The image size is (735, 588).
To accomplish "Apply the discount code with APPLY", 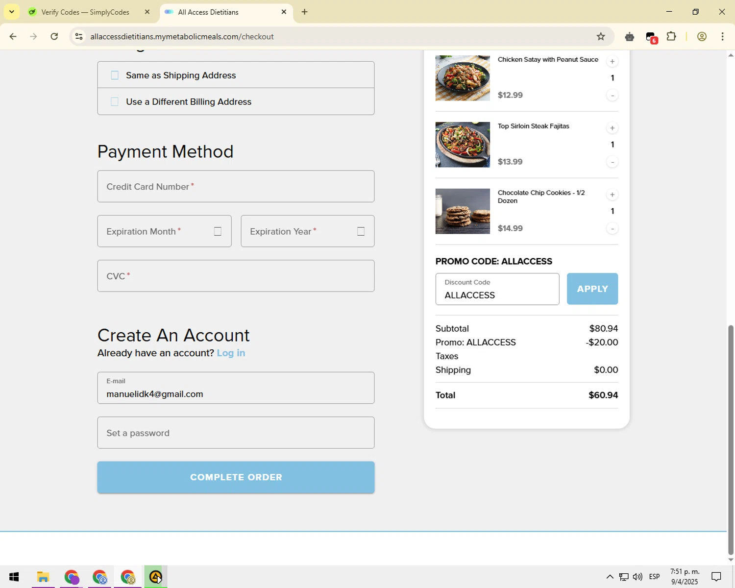I will click(592, 289).
